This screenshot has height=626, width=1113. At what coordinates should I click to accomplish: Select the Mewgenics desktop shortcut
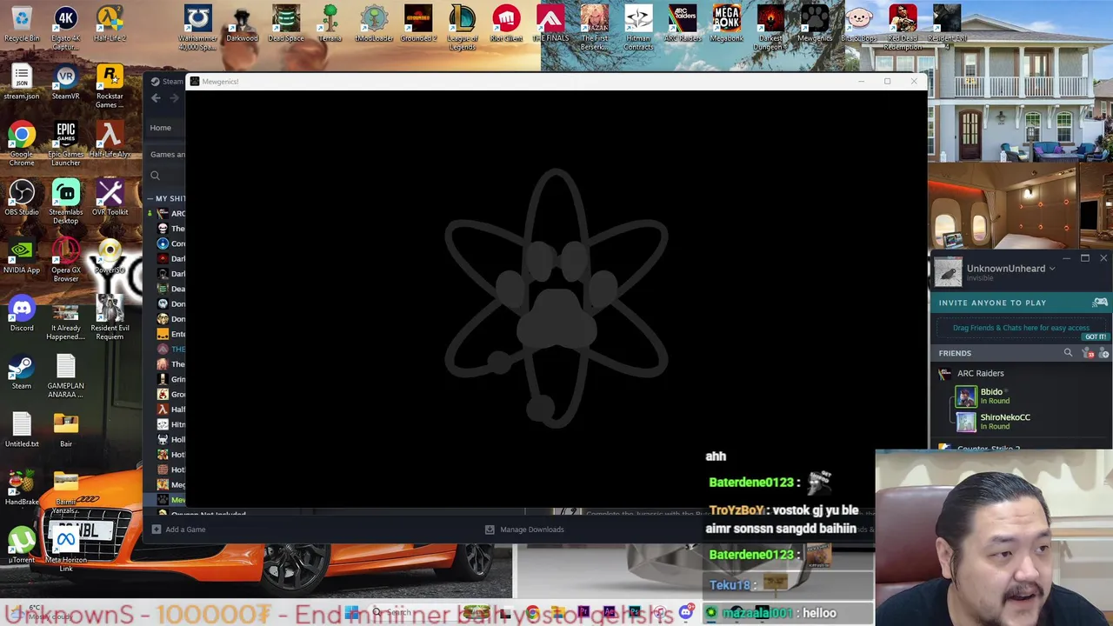[x=815, y=24]
